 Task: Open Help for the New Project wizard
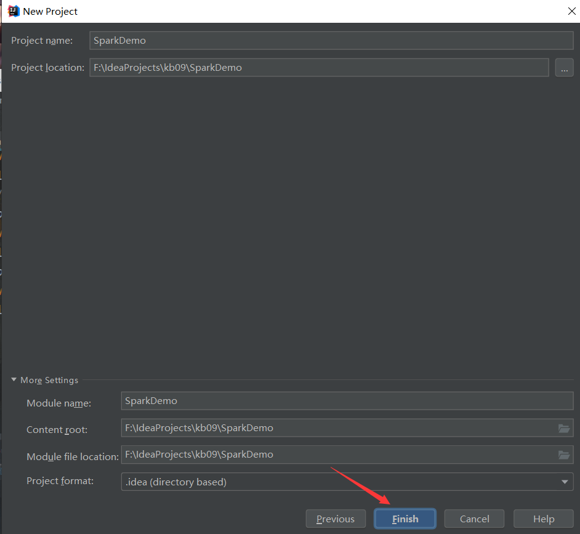coord(544,518)
